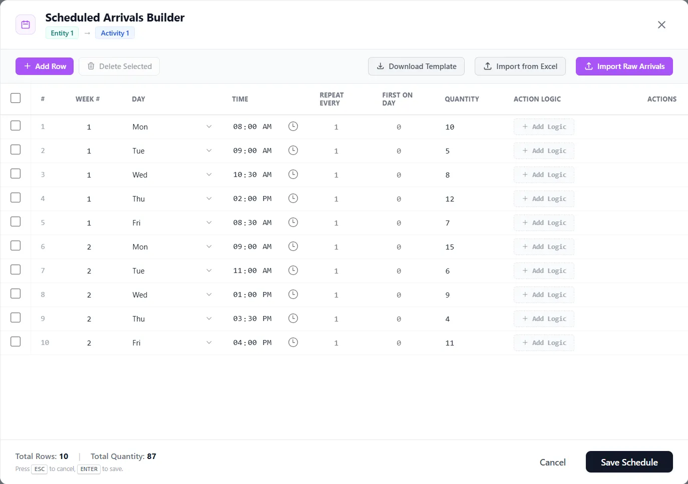Open day dropdown for row 9 Thu
The height and width of the screenshot is (484, 688).
point(172,319)
